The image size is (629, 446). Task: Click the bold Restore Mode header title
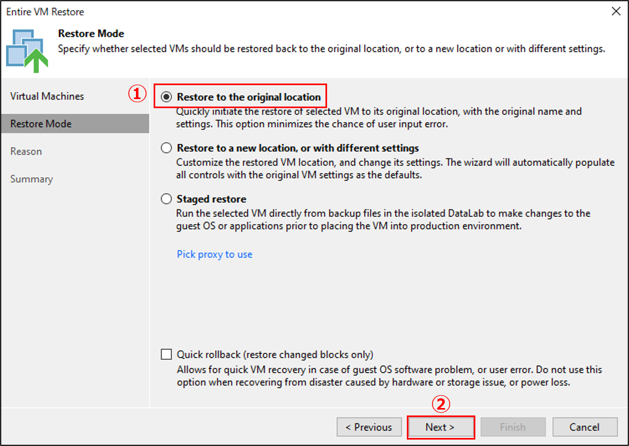91,34
